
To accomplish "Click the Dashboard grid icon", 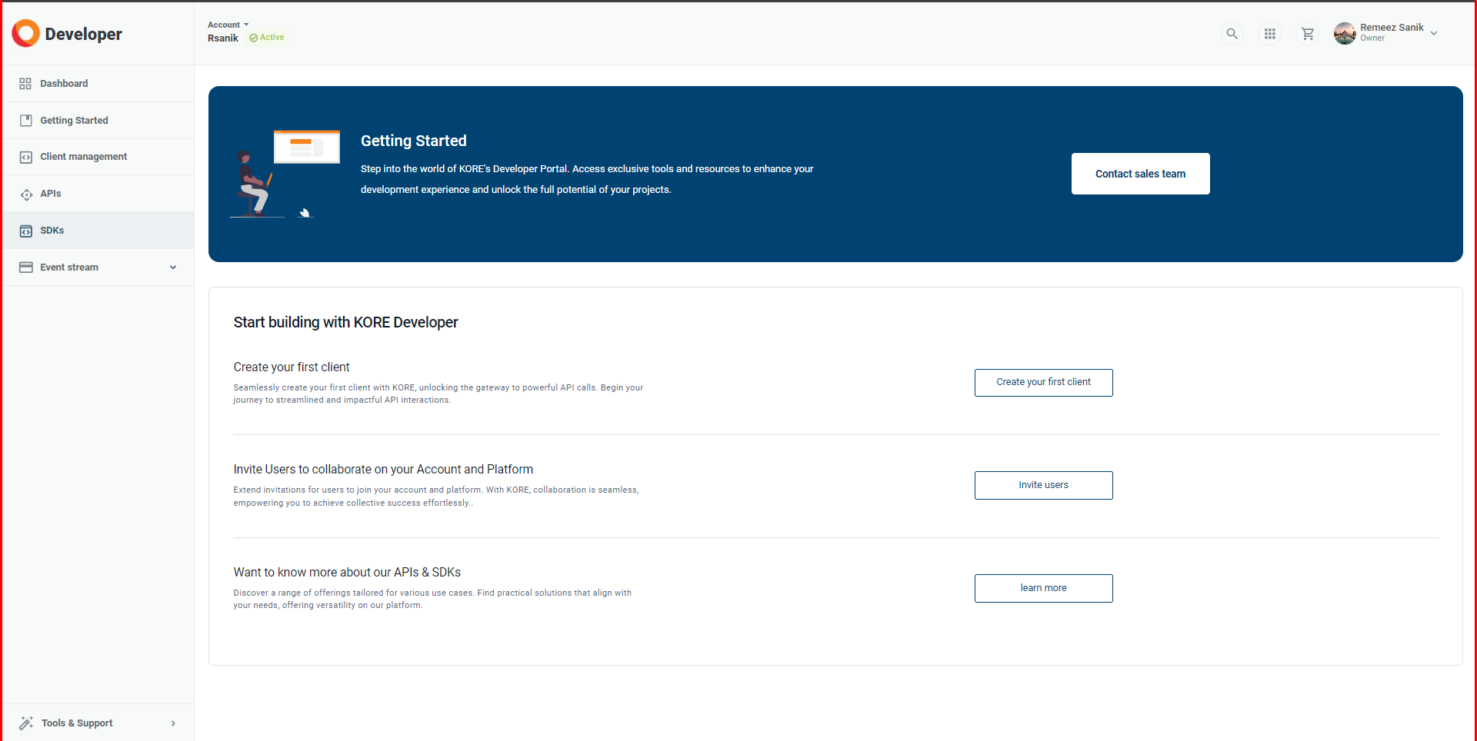I will 25,84.
